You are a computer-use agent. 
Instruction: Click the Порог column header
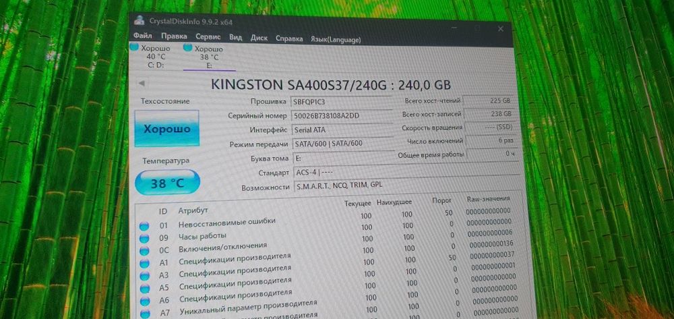(x=442, y=200)
